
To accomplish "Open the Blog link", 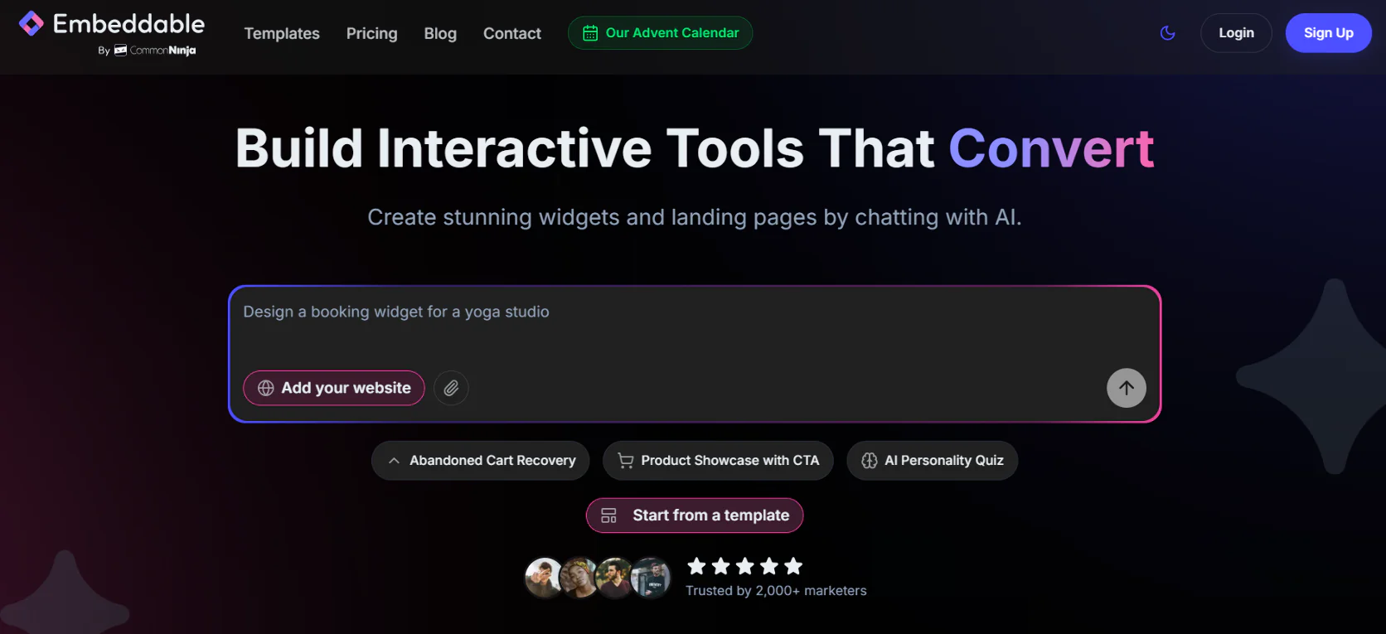I will 440,33.
